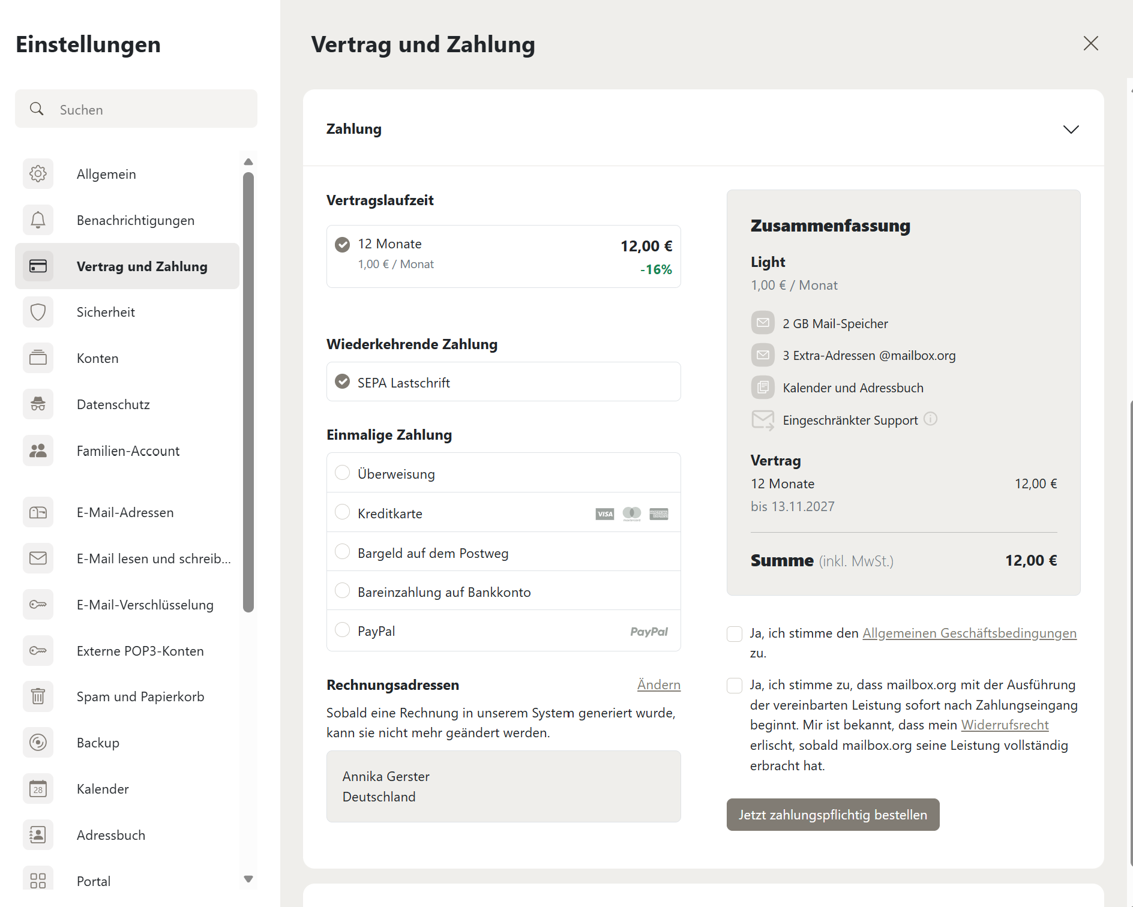This screenshot has height=907, width=1133.
Task: Open Sicherheit via the shield icon
Action: tap(38, 312)
